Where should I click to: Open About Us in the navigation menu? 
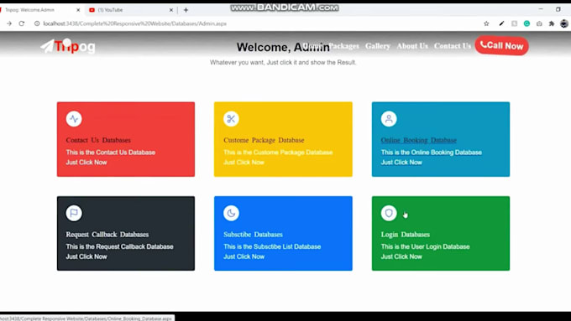coord(412,46)
